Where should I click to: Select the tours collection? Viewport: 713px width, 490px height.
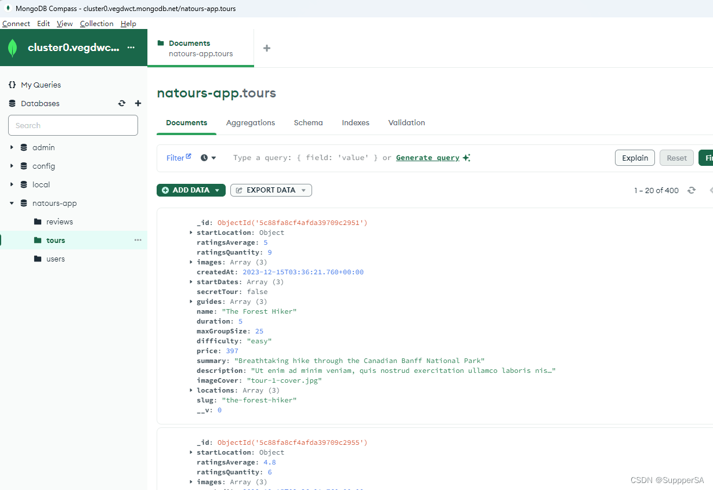point(56,240)
